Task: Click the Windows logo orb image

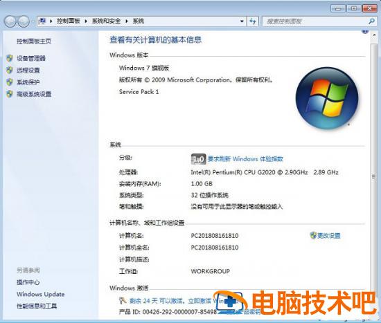Action: [327, 98]
